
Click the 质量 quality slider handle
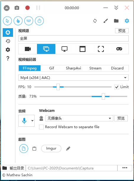pyautogui.click(x=103, y=96)
